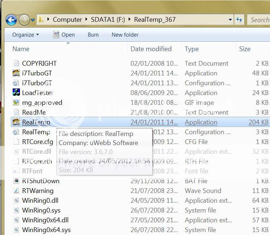Select the RealTemp configuration settings icon
The width and height of the screenshot is (270, 235).
16,132
